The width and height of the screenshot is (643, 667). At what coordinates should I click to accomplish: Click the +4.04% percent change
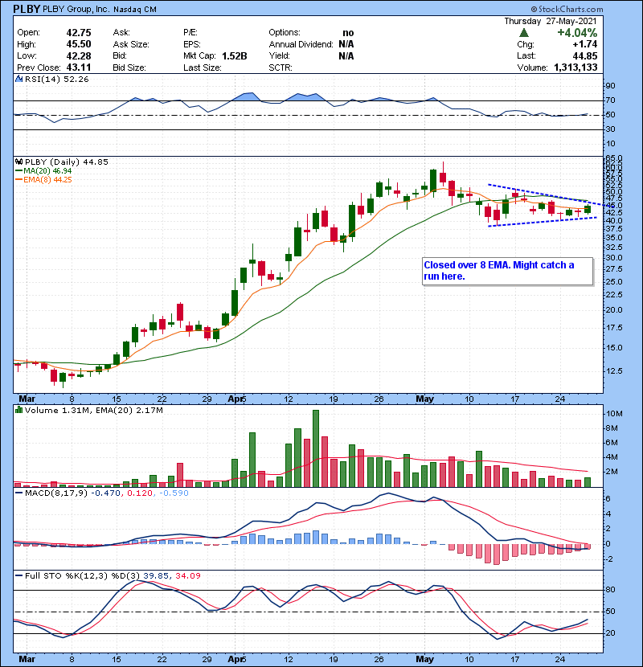tap(577, 33)
